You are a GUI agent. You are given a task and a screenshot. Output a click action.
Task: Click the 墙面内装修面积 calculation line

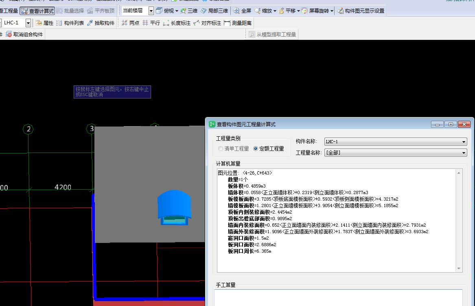coord(327,225)
